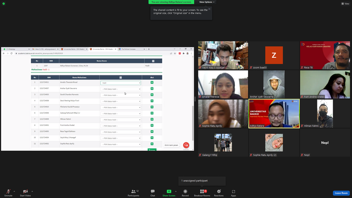The width and height of the screenshot is (352, 198).
Task: Open the View Options dropdown
Action: coord(207,2)
